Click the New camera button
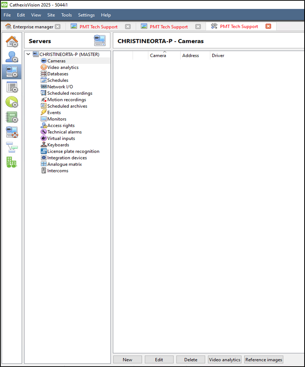Viewport: 305px width, 367px height. (x=128, y=359)
